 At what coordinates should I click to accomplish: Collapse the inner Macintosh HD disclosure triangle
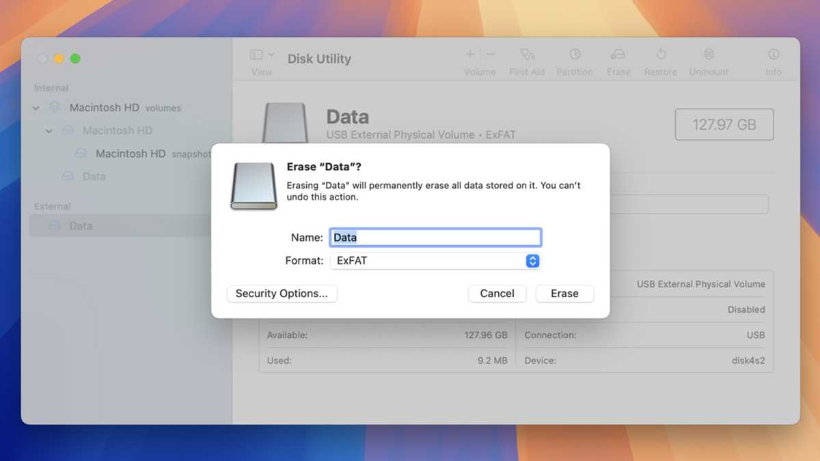click(x=49, y=130)
